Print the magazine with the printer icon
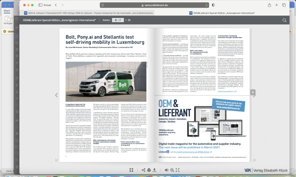 (x=149, y=170)
